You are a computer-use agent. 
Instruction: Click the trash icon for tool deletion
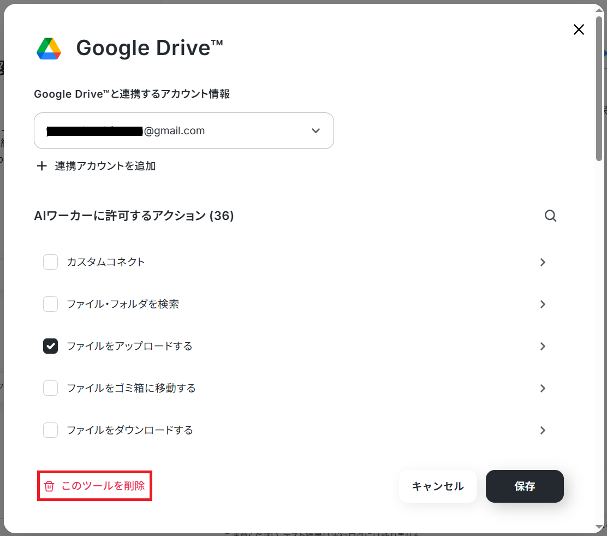click(x=49, y=486)
